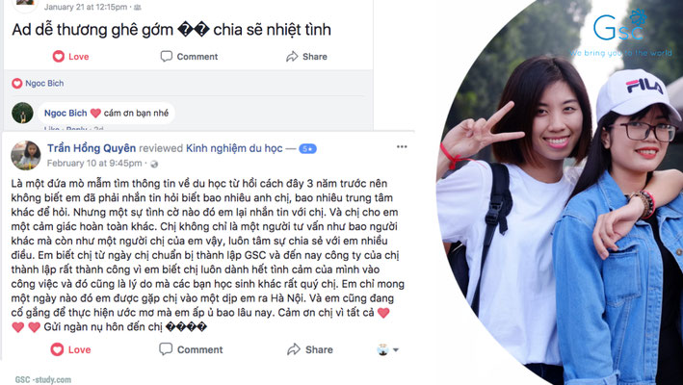The width and height of the screenshot is (683, 385).
Task: Click the January 21 at 12:15pm timestamp
Action: 86,7
